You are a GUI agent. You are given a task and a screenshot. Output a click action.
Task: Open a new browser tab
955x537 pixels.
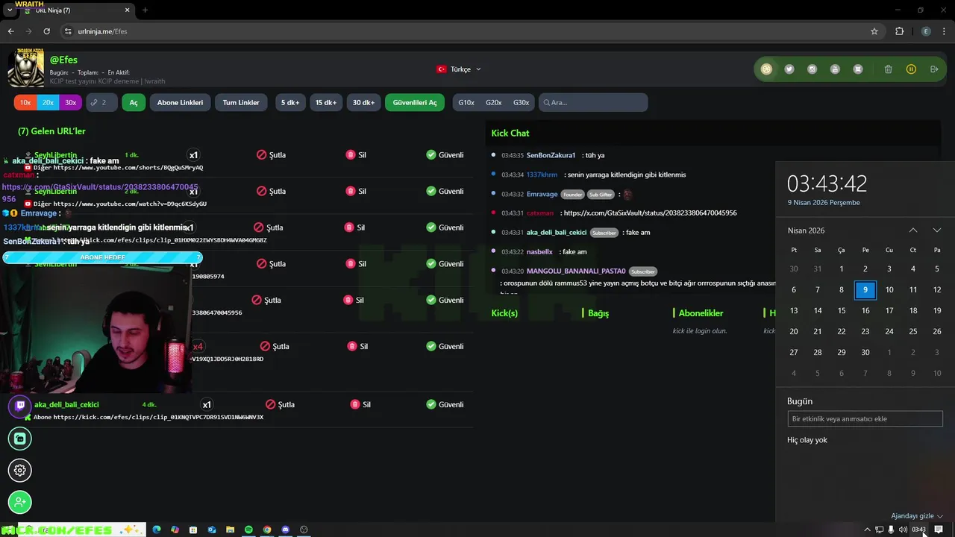(145, 10)
